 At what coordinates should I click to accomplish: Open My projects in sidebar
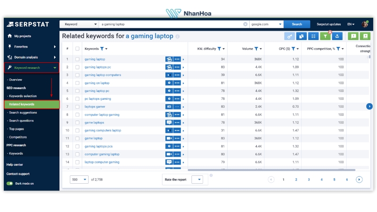[x=23, y=36]
